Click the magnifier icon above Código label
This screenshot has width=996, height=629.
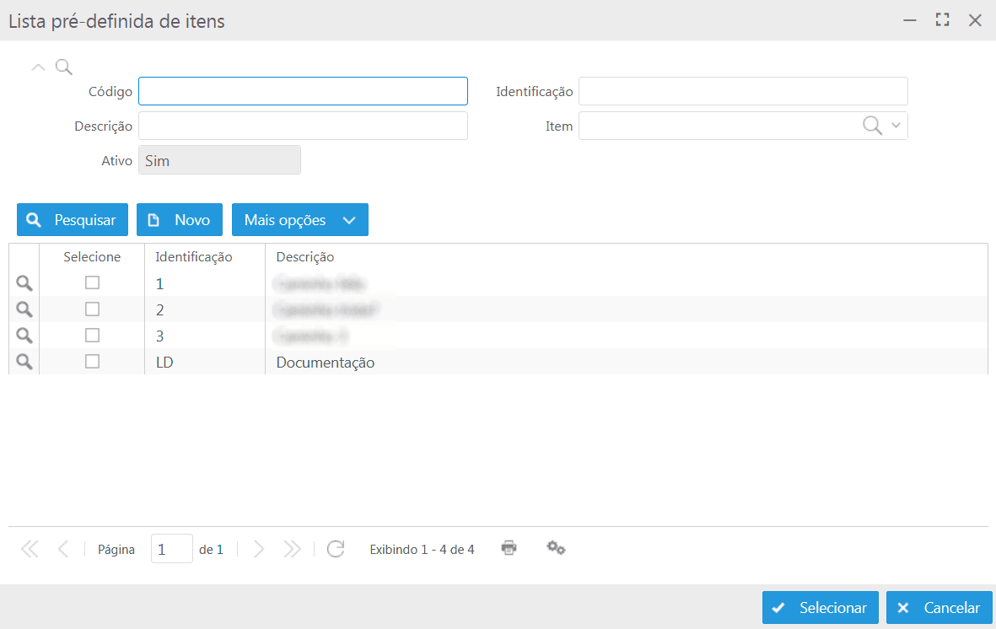click(x=64, y=67)
